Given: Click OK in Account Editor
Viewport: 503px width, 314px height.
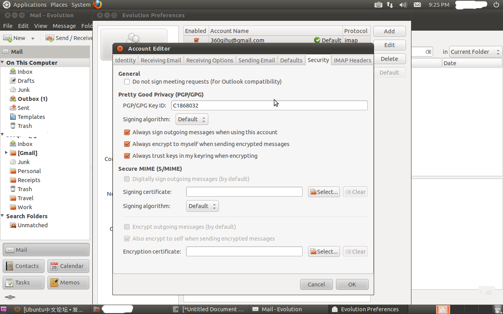Looking at the screenshot, I should (352, 285).
